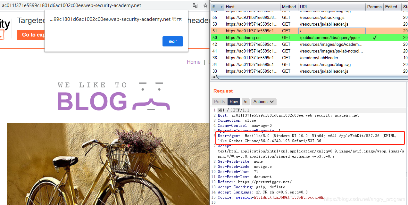This screenshot has width=408, height=205.
Task: Sort history by the Method column
Action: point(289,7)
